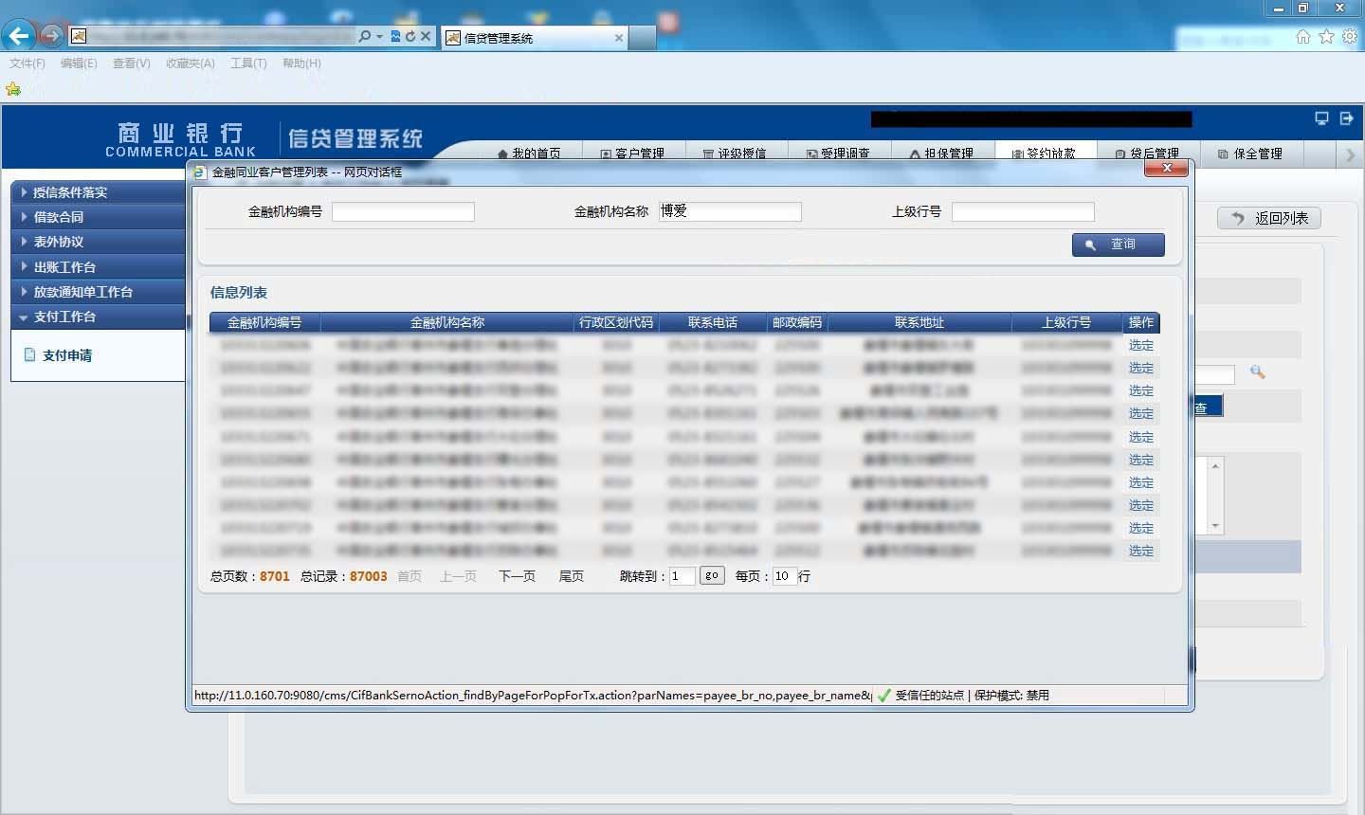The height and width of the screenshot is (815, 1365).
Task: Click the browser forward arrow button
Action: click(x=51, y=36)
